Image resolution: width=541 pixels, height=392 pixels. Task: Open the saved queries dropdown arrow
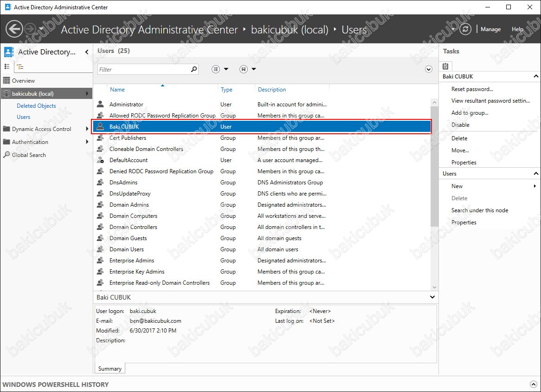[x=254, y=69]
